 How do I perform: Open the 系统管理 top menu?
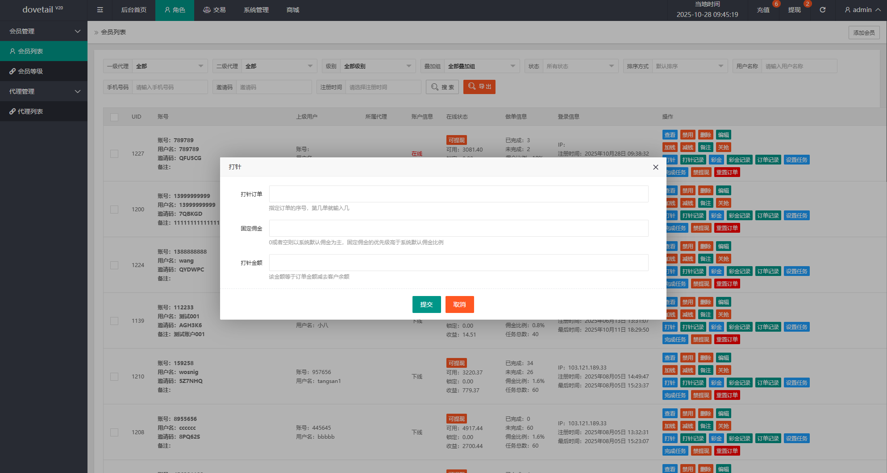(x=256, y=10)
